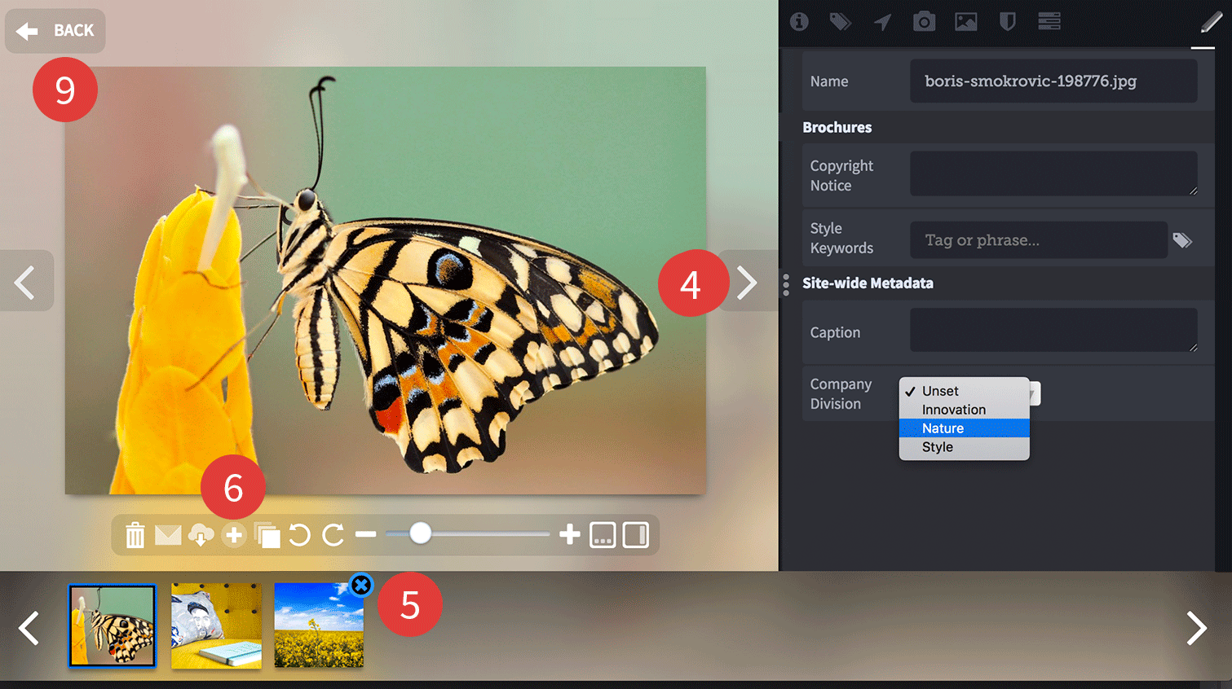Choose Style in Company Division dropdown
Image resolution: width=1232 pixels, height=689 pixels.
965,447
